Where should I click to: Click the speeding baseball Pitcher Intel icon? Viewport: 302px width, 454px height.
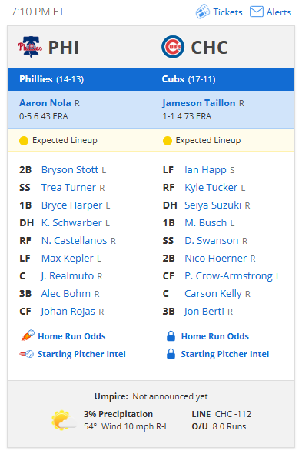pos(27,354)
